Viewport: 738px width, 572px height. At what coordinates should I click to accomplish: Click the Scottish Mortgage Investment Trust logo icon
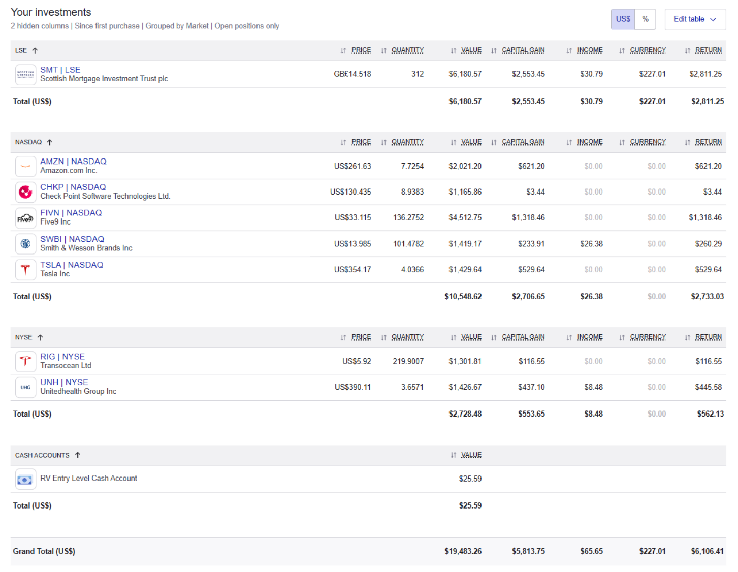tap(25, 74)
